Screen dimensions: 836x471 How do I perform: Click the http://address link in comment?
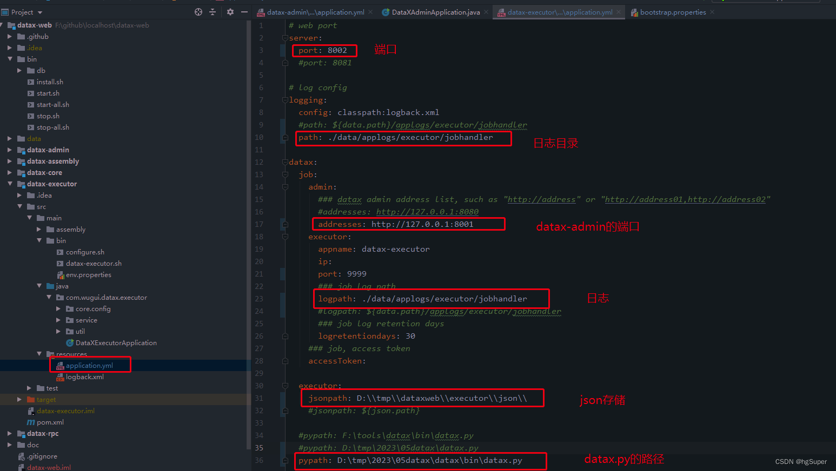541,199
